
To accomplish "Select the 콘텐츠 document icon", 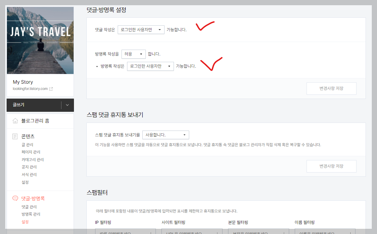I will click(x=15, y=136).
